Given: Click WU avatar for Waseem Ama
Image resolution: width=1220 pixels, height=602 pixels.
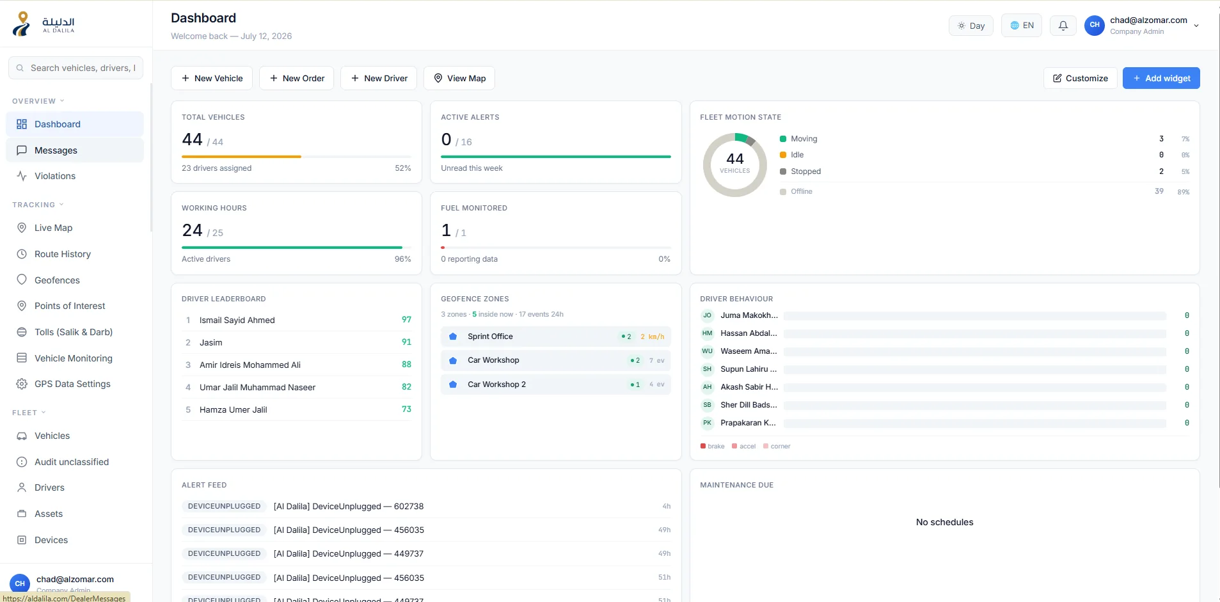Looking at the screenshot, I should (707, 351).
